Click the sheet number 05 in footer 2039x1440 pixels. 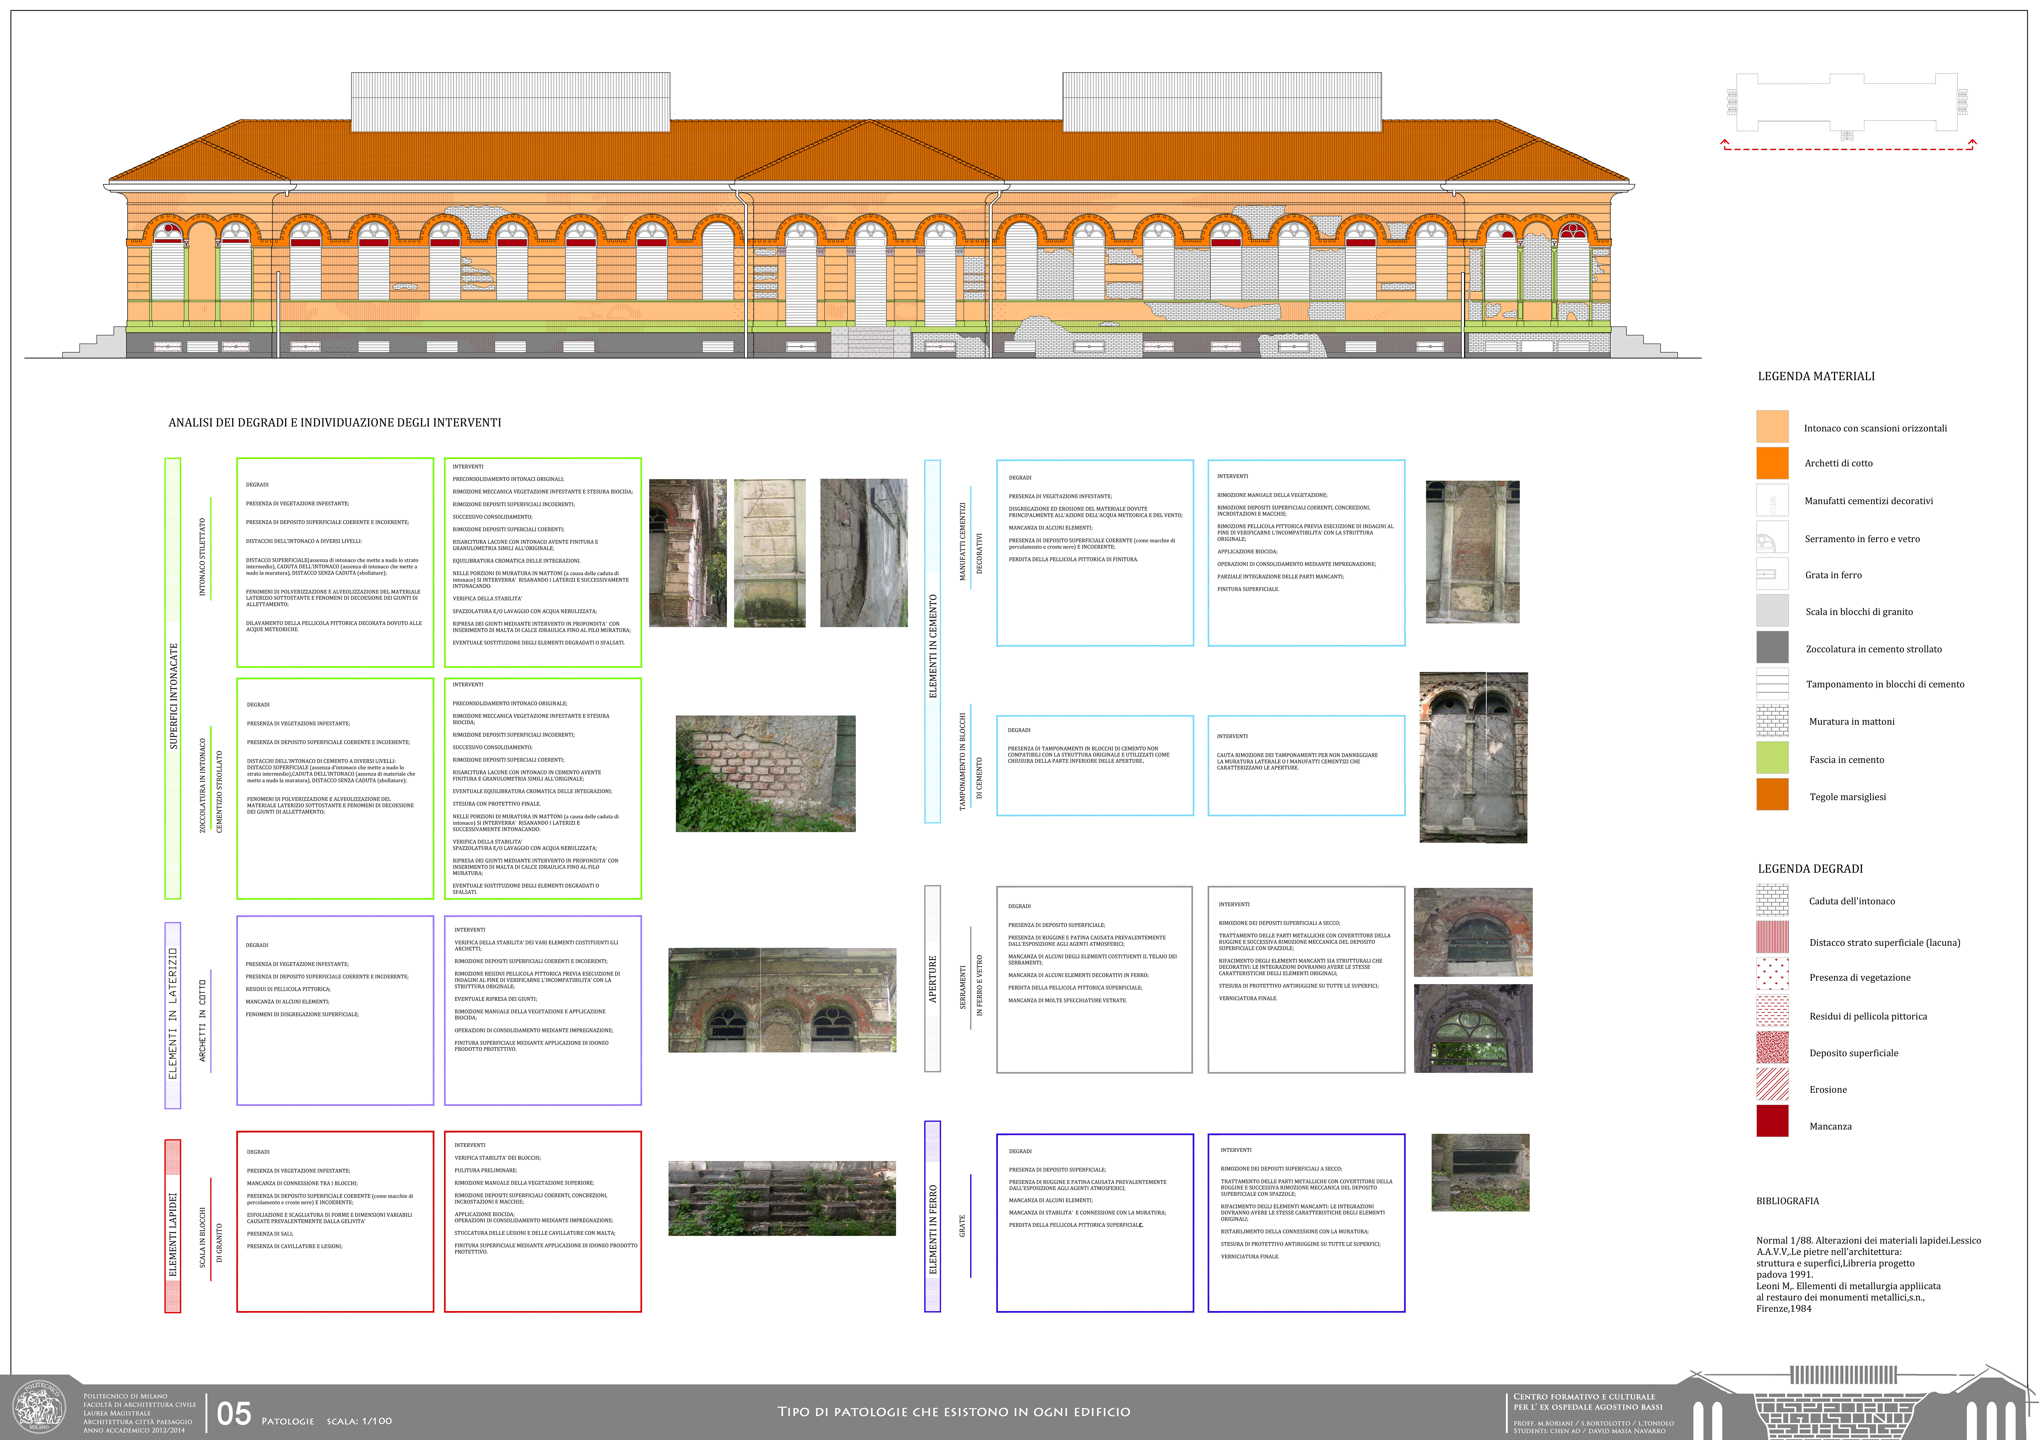click(x=234, y=1413)
